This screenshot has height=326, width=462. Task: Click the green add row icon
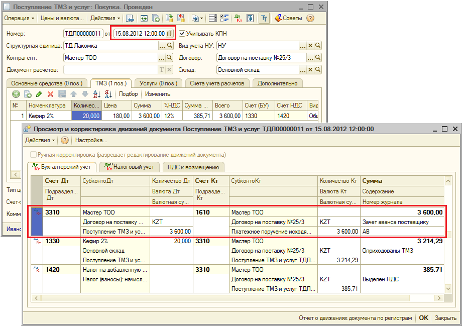coord(16,94)
